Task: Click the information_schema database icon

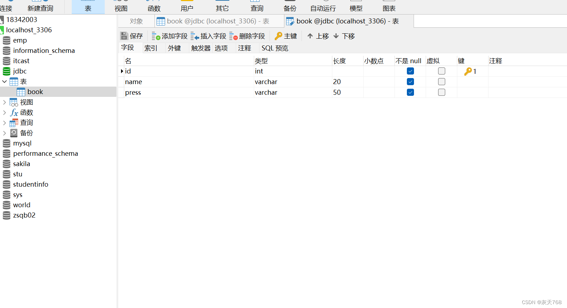Action: click(x=6, y=51)
